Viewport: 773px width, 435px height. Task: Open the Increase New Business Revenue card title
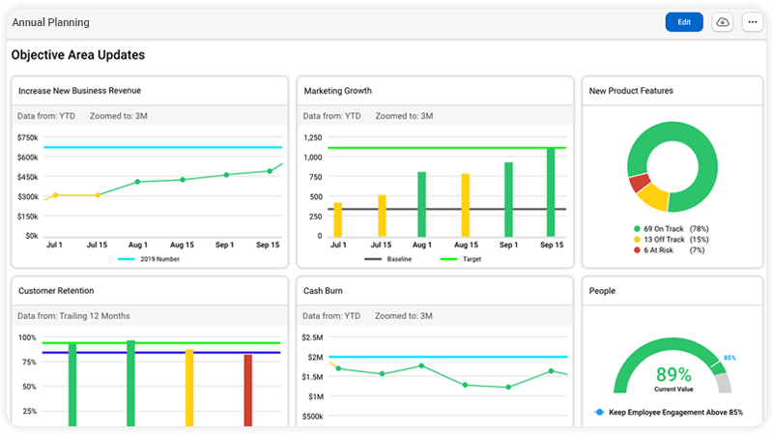coord(79,91)
